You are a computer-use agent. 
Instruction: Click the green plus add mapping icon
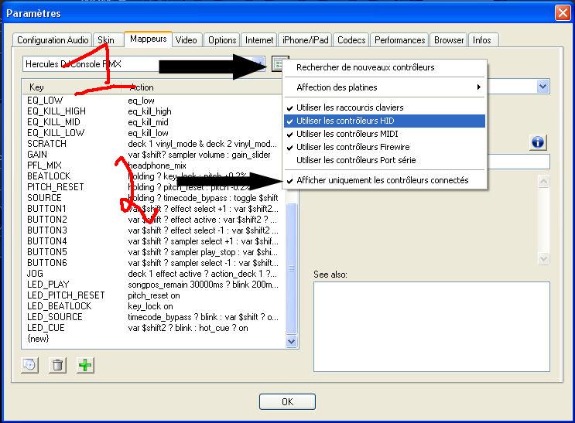[x=85, y=365]
